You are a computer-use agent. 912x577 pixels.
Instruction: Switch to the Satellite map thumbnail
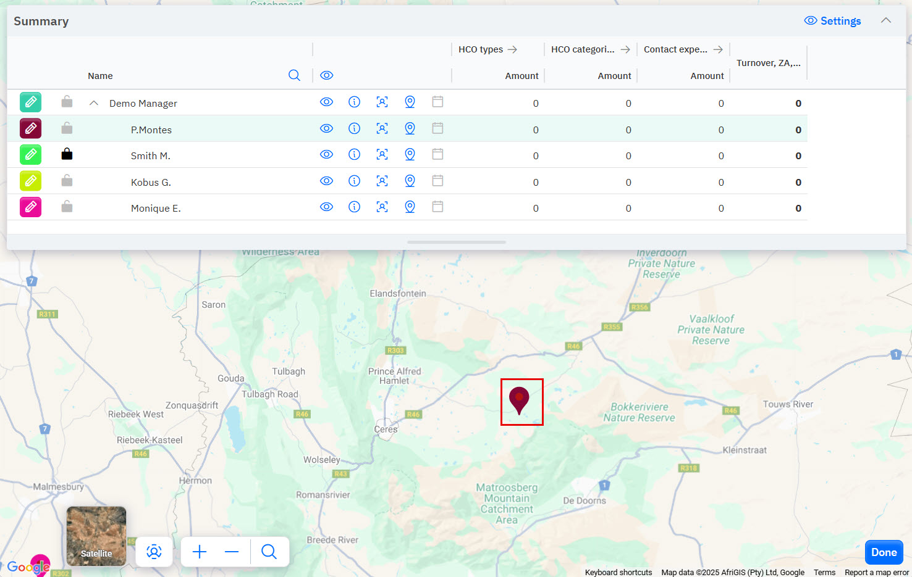point(96,536)
